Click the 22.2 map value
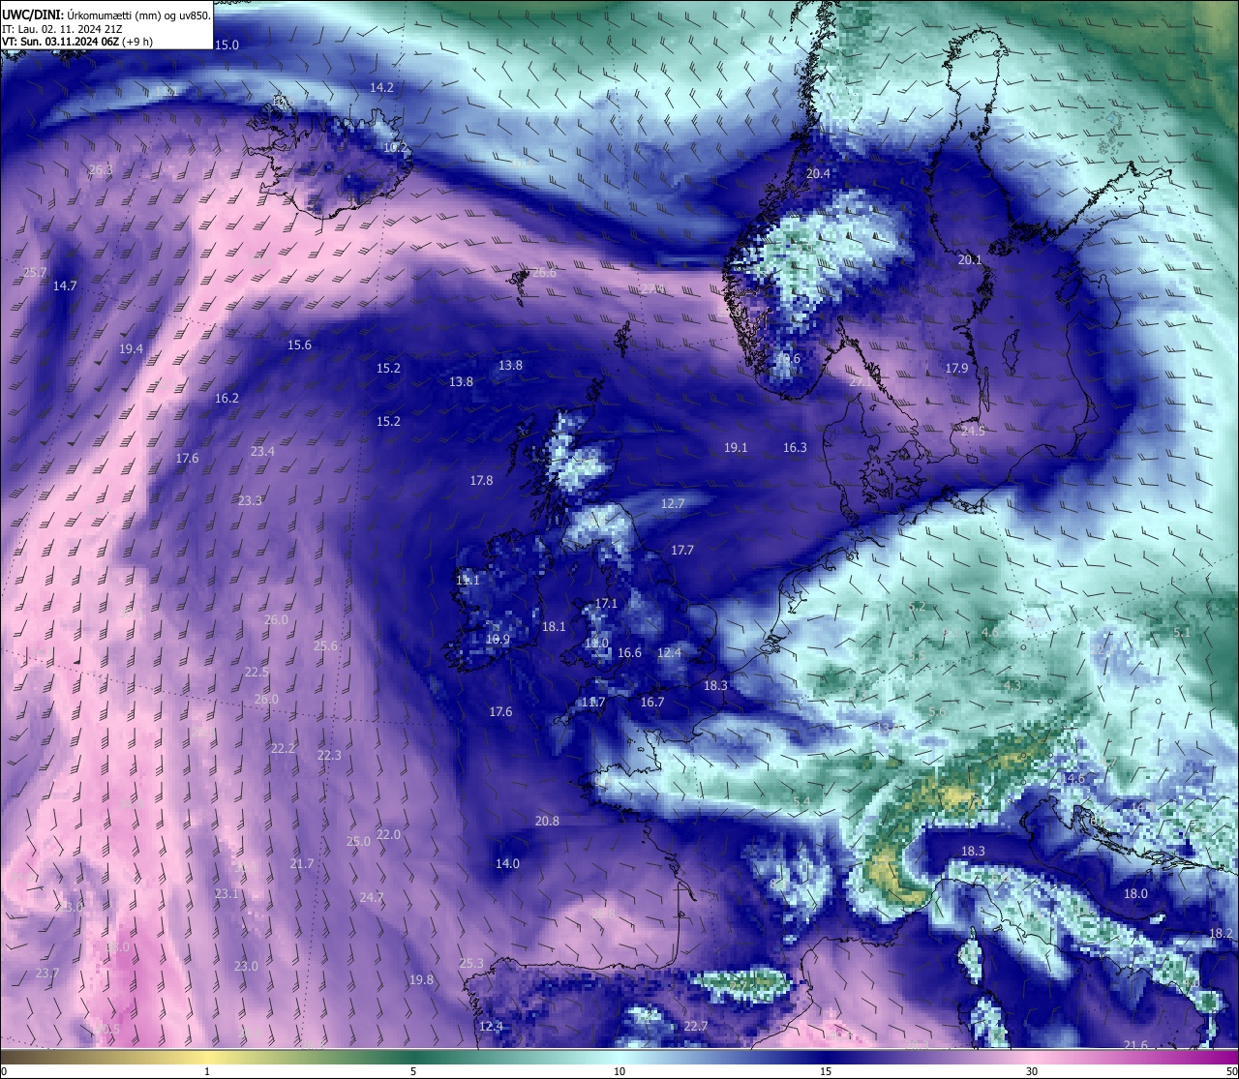The height and width of the screenshot is (1079, 1239). tap(283, 748)
